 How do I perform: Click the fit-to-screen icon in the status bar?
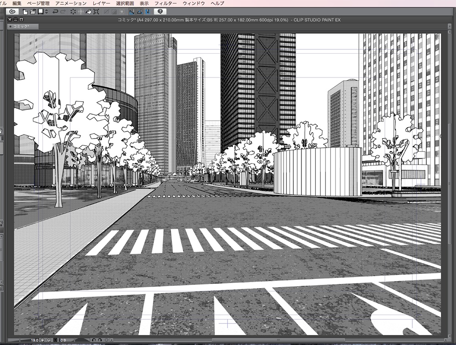click(x=55, y=340)
